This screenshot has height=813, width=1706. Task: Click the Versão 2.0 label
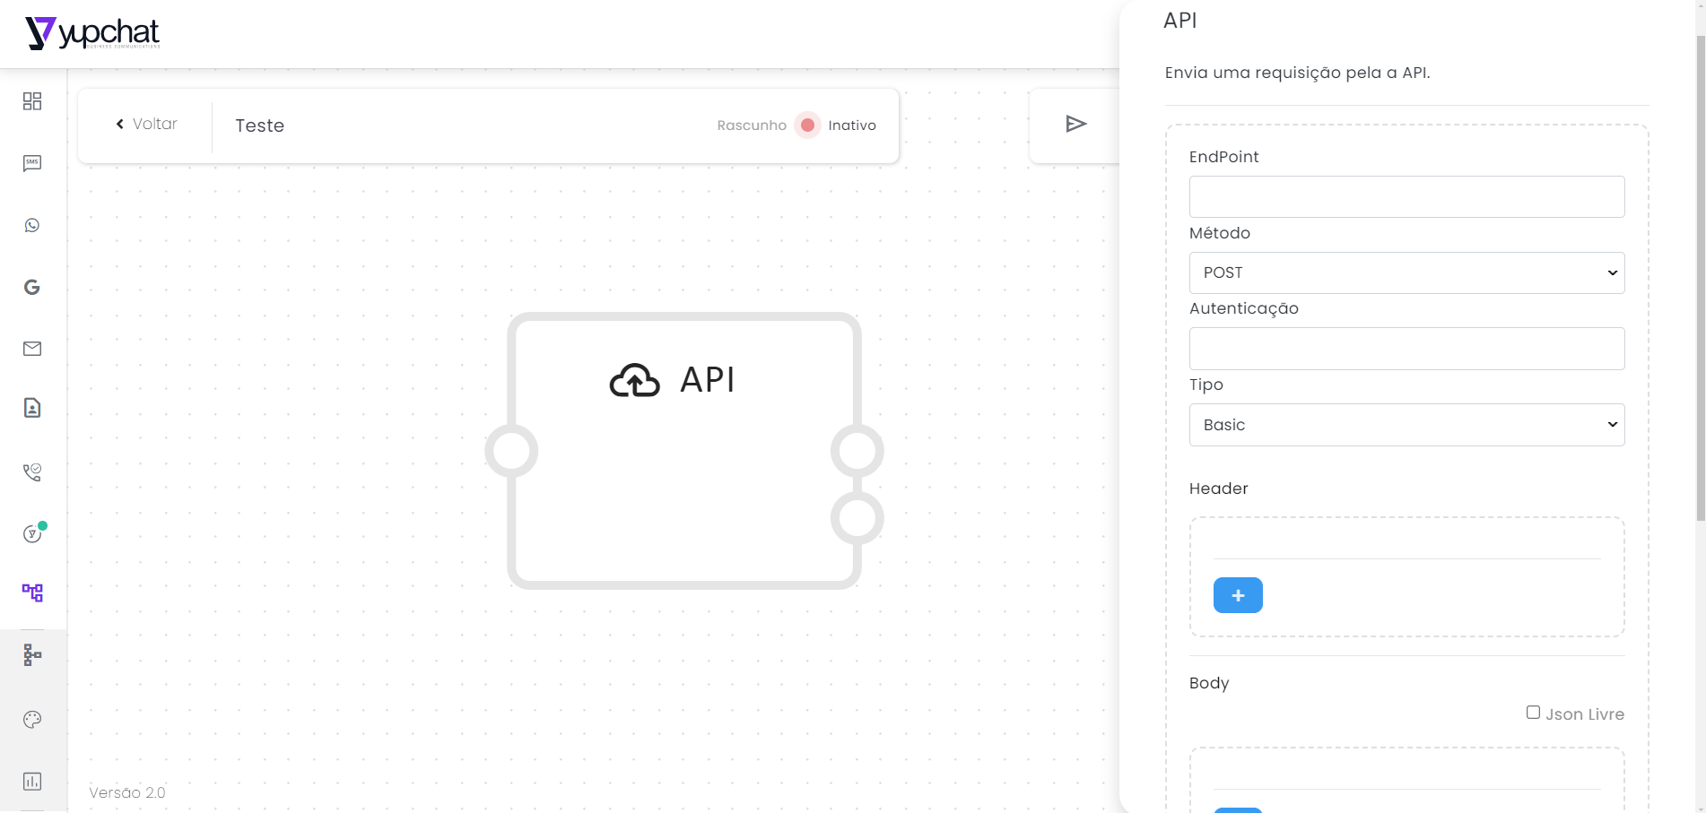127,792
